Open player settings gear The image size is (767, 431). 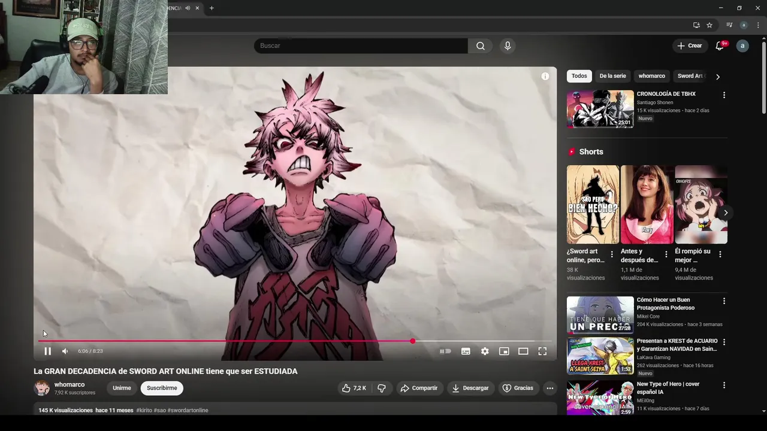[485, 351]
